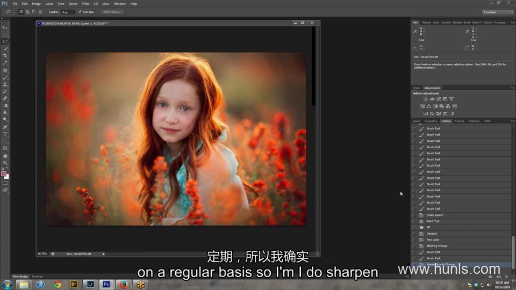Add a Curves adjustment
This screenshot has height=290, width=516.
click(439, 99)
